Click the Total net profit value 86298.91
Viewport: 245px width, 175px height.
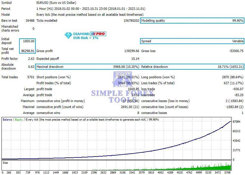pos(27,51)
